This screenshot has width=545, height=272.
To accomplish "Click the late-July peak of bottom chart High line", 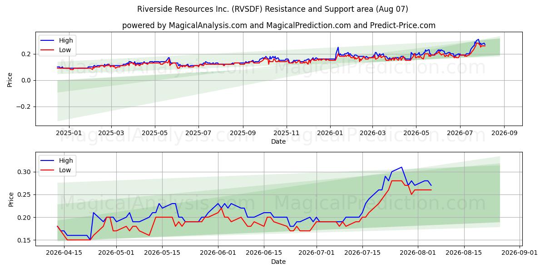I will click(x=401, y=167).
